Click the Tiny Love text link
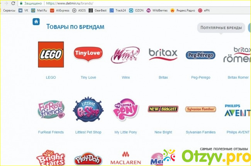 click(x=88, y=78)
